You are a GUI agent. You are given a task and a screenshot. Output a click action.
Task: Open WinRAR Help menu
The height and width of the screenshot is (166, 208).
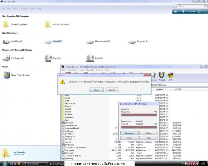click(107, 70)
